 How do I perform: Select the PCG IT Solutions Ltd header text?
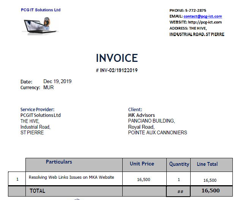(41, 10)
